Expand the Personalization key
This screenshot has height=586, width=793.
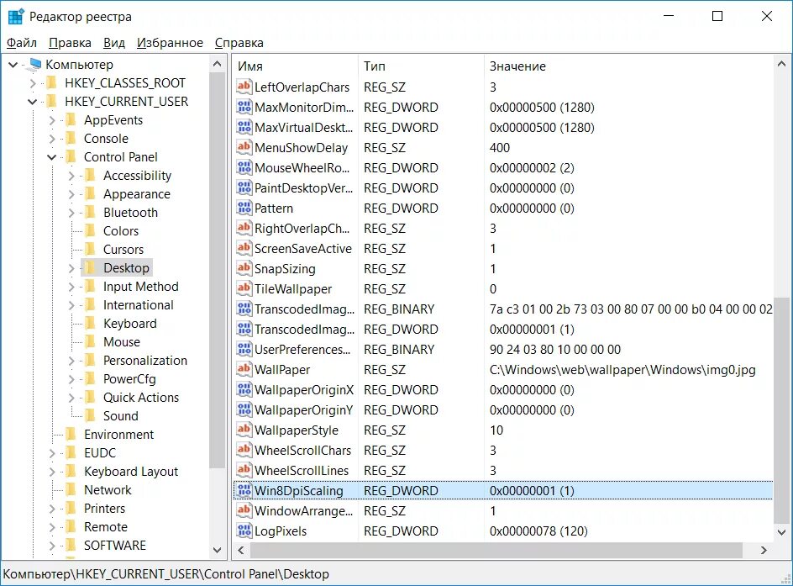coord(71,361)
